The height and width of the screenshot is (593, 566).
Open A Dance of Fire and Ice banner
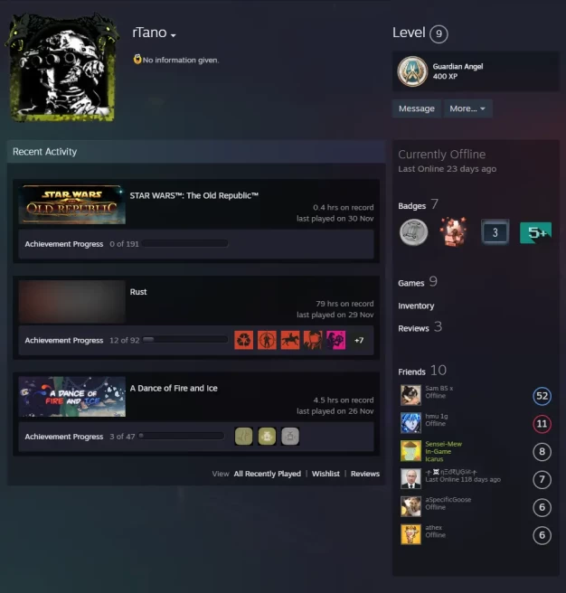point(72,396)
